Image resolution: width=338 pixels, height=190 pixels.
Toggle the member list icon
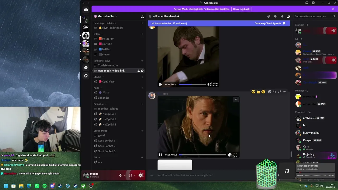tap(289, 16)
